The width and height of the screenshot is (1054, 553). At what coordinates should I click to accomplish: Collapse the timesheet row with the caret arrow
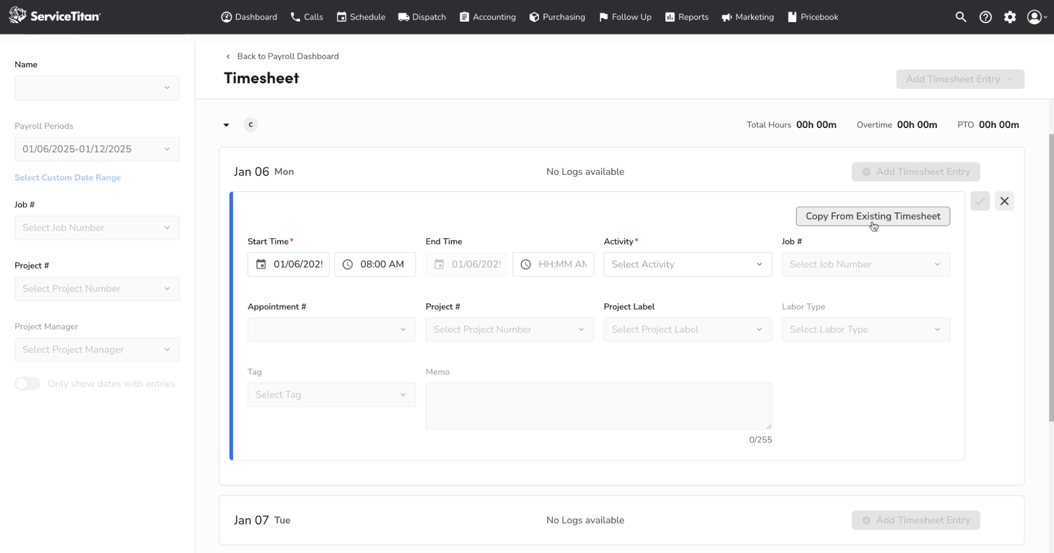click(x=226, y=125)
